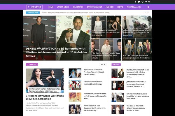
Task: Show previous trending headline arrow
Action: 145,13
